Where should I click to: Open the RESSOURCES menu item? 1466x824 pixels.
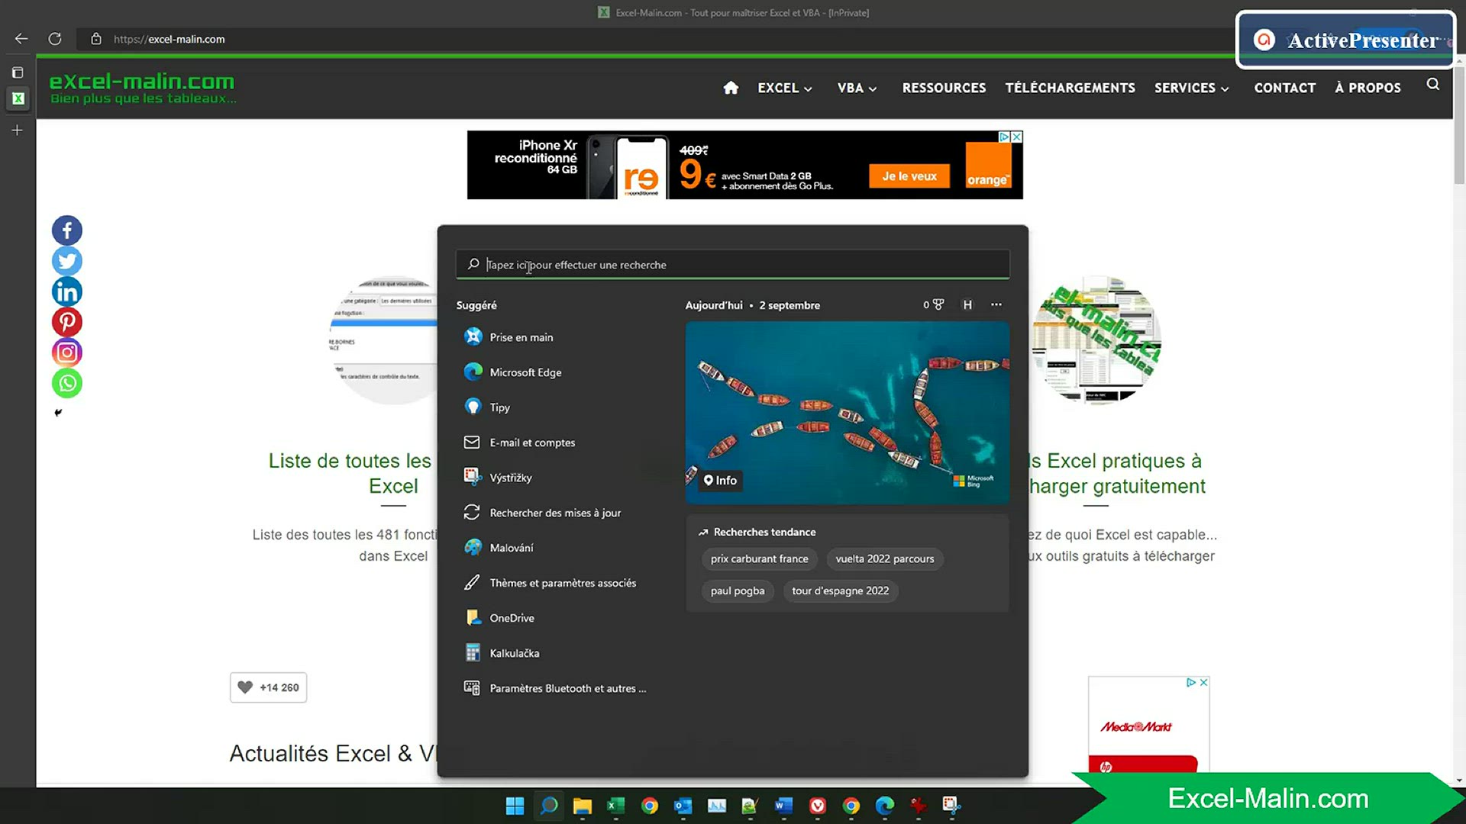pos(944,88)
